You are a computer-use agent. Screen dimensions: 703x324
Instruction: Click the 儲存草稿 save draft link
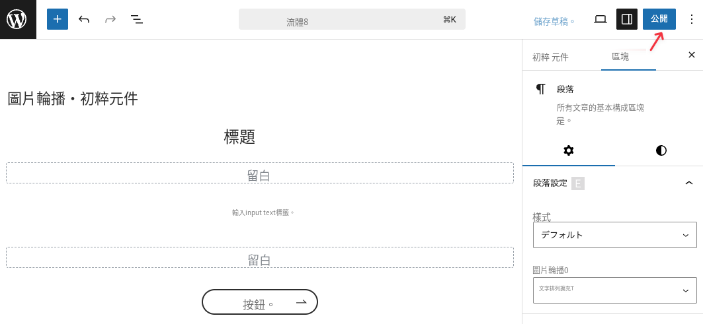[554, 22]
